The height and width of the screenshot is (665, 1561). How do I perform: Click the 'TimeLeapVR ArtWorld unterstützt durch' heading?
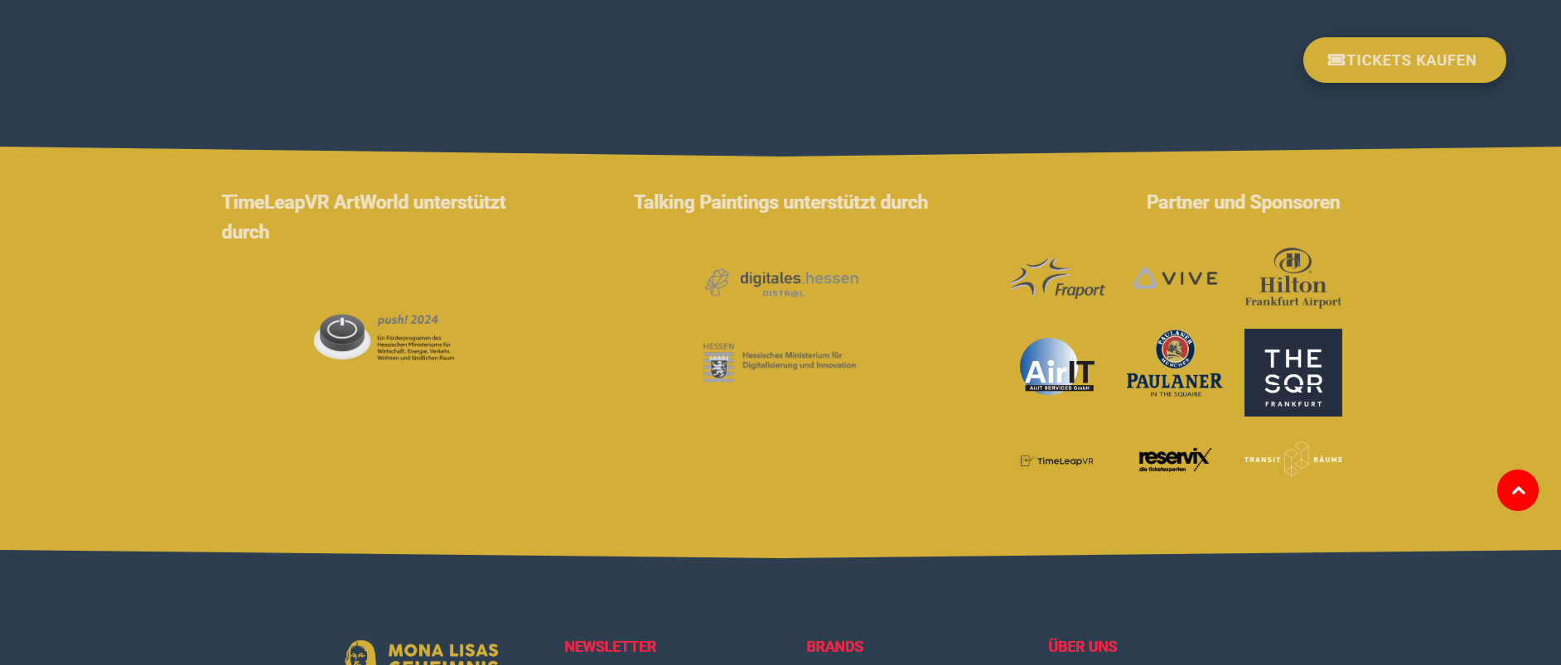tap(363, 217)
